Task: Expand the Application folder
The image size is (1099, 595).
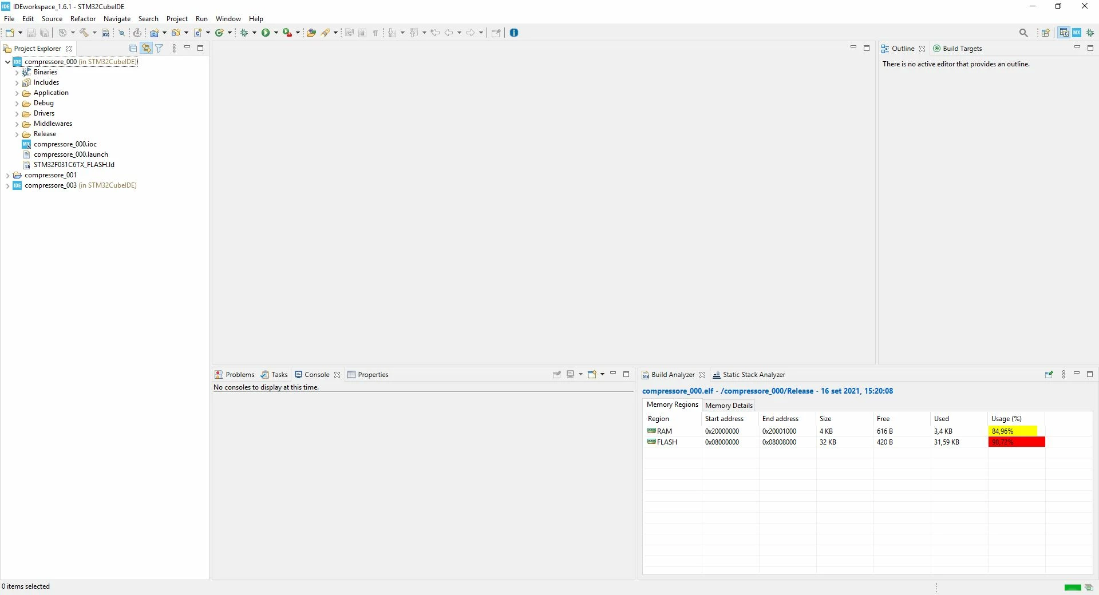Action: click(x=17, y=93)
